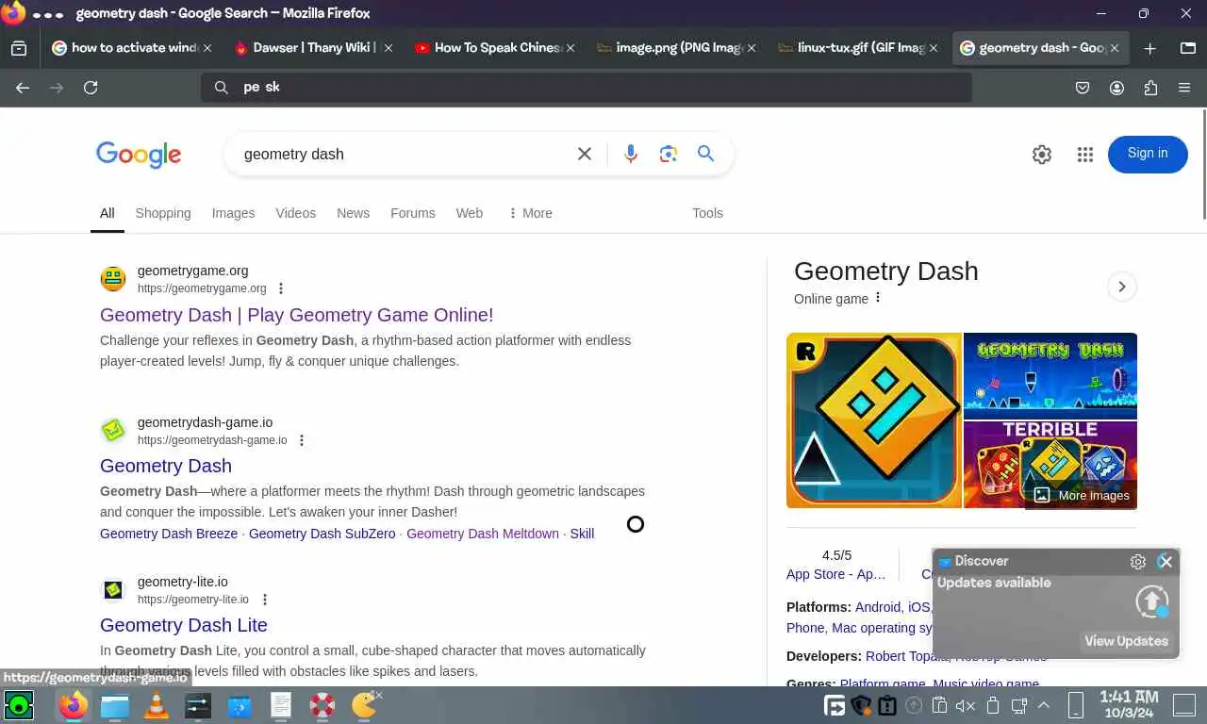Go back to the previous page
The width and height of the screenshot is (1207, 724).
[23, 88]
